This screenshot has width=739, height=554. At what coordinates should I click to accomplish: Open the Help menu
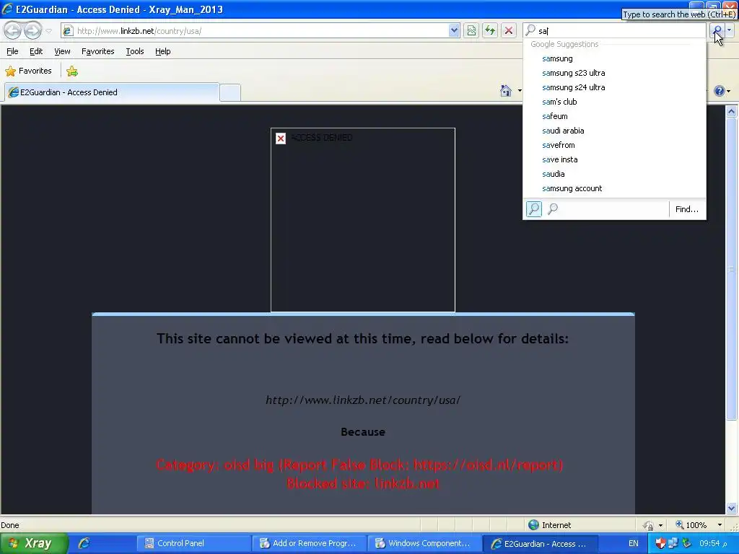tap(162, 51)
